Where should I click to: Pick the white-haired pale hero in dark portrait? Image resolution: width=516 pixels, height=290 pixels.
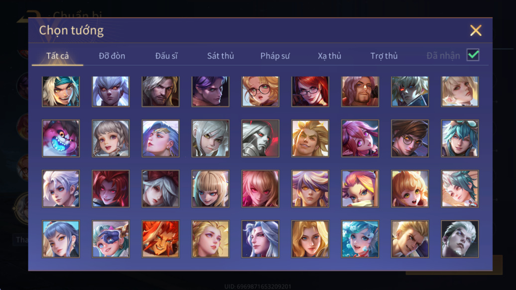tap(460, 239)
